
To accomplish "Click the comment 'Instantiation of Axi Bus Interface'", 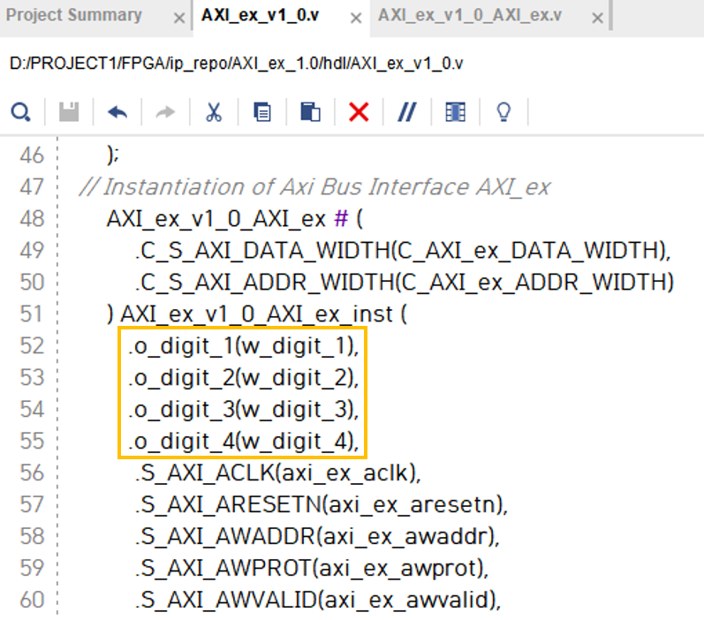I will (314, 187).
